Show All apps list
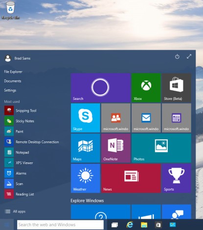The width and height of the screenshot is (203, 230). click(15, 211)
